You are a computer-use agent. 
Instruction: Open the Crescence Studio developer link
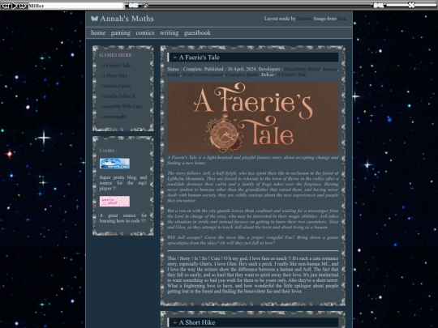[x=242, y=75]
